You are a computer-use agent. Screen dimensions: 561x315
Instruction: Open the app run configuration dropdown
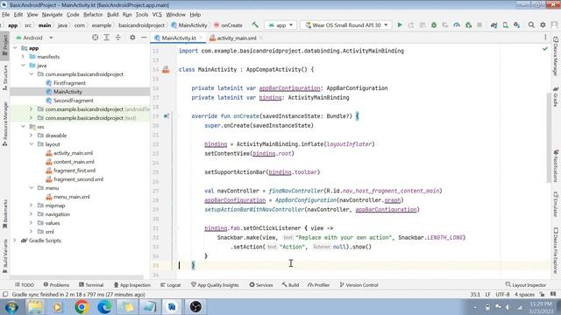280,25
